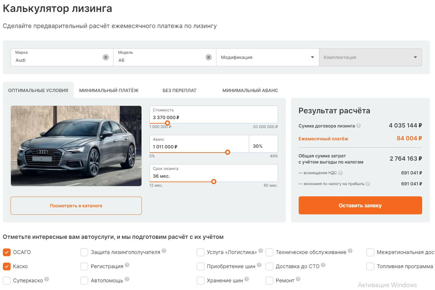Open the advance percent 30% field

click(x=263, y=146)
